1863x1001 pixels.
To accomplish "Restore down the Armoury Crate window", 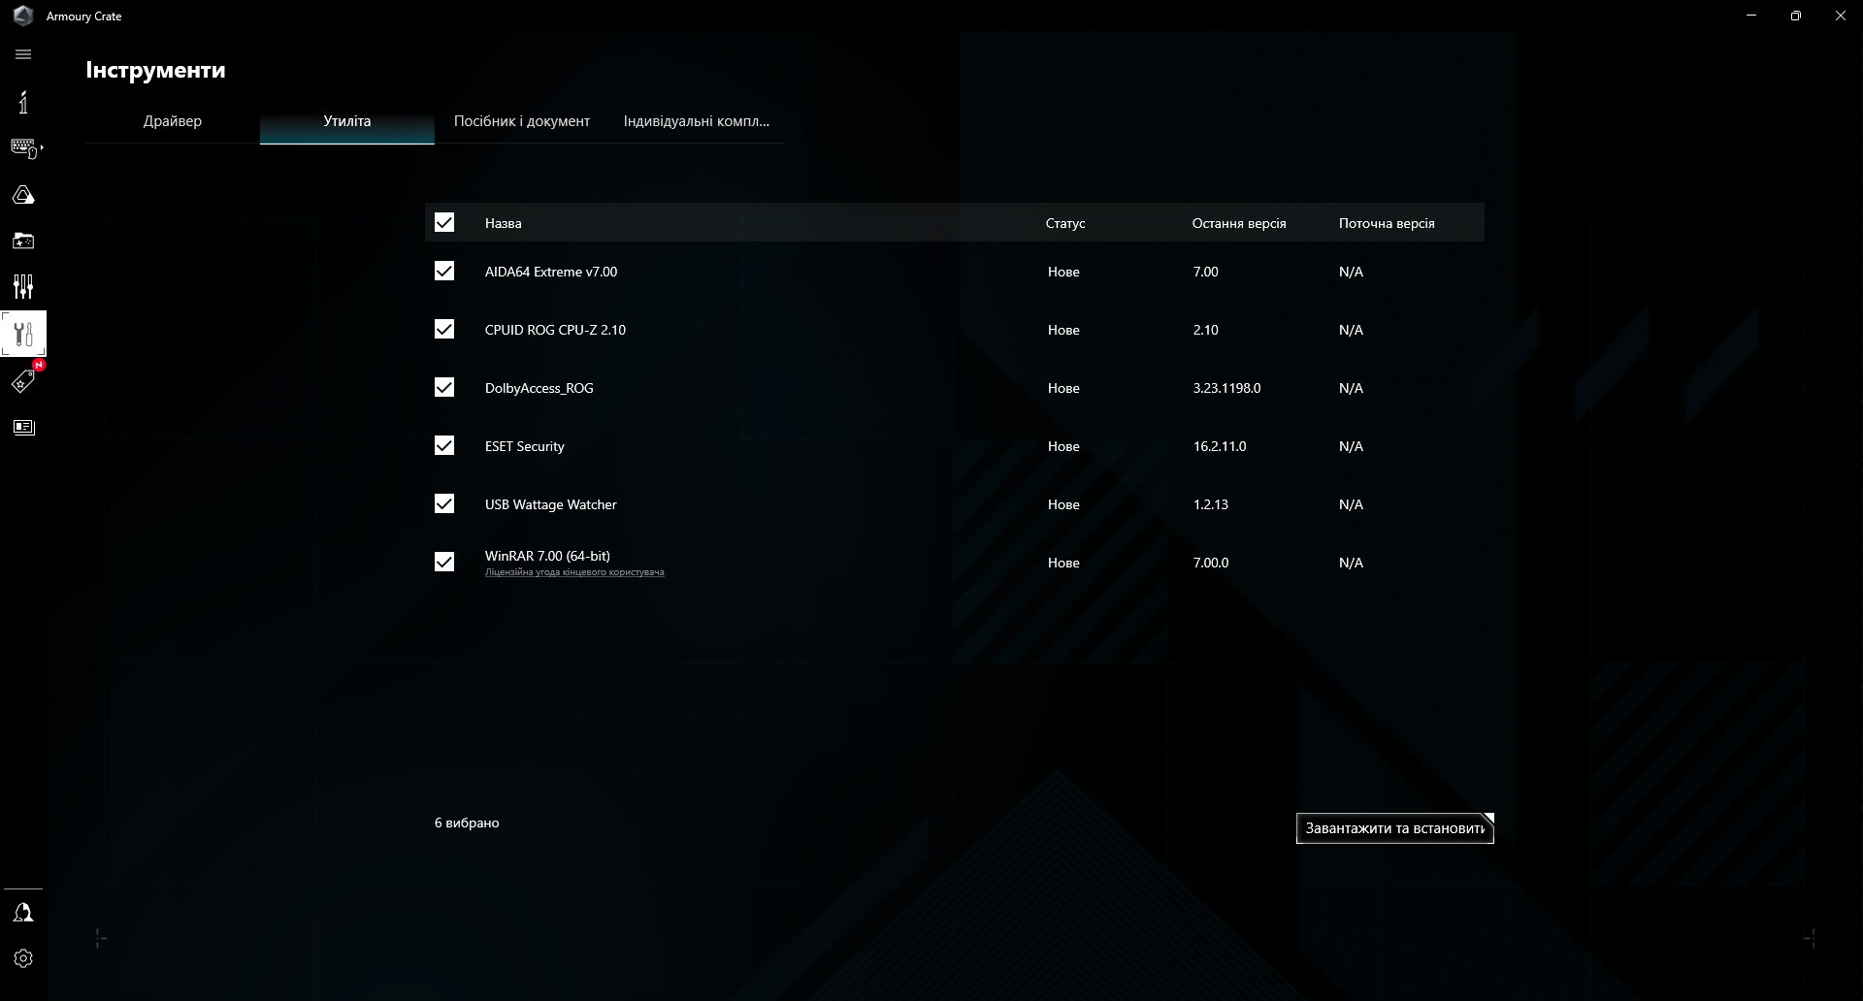I will [1796, 16].
